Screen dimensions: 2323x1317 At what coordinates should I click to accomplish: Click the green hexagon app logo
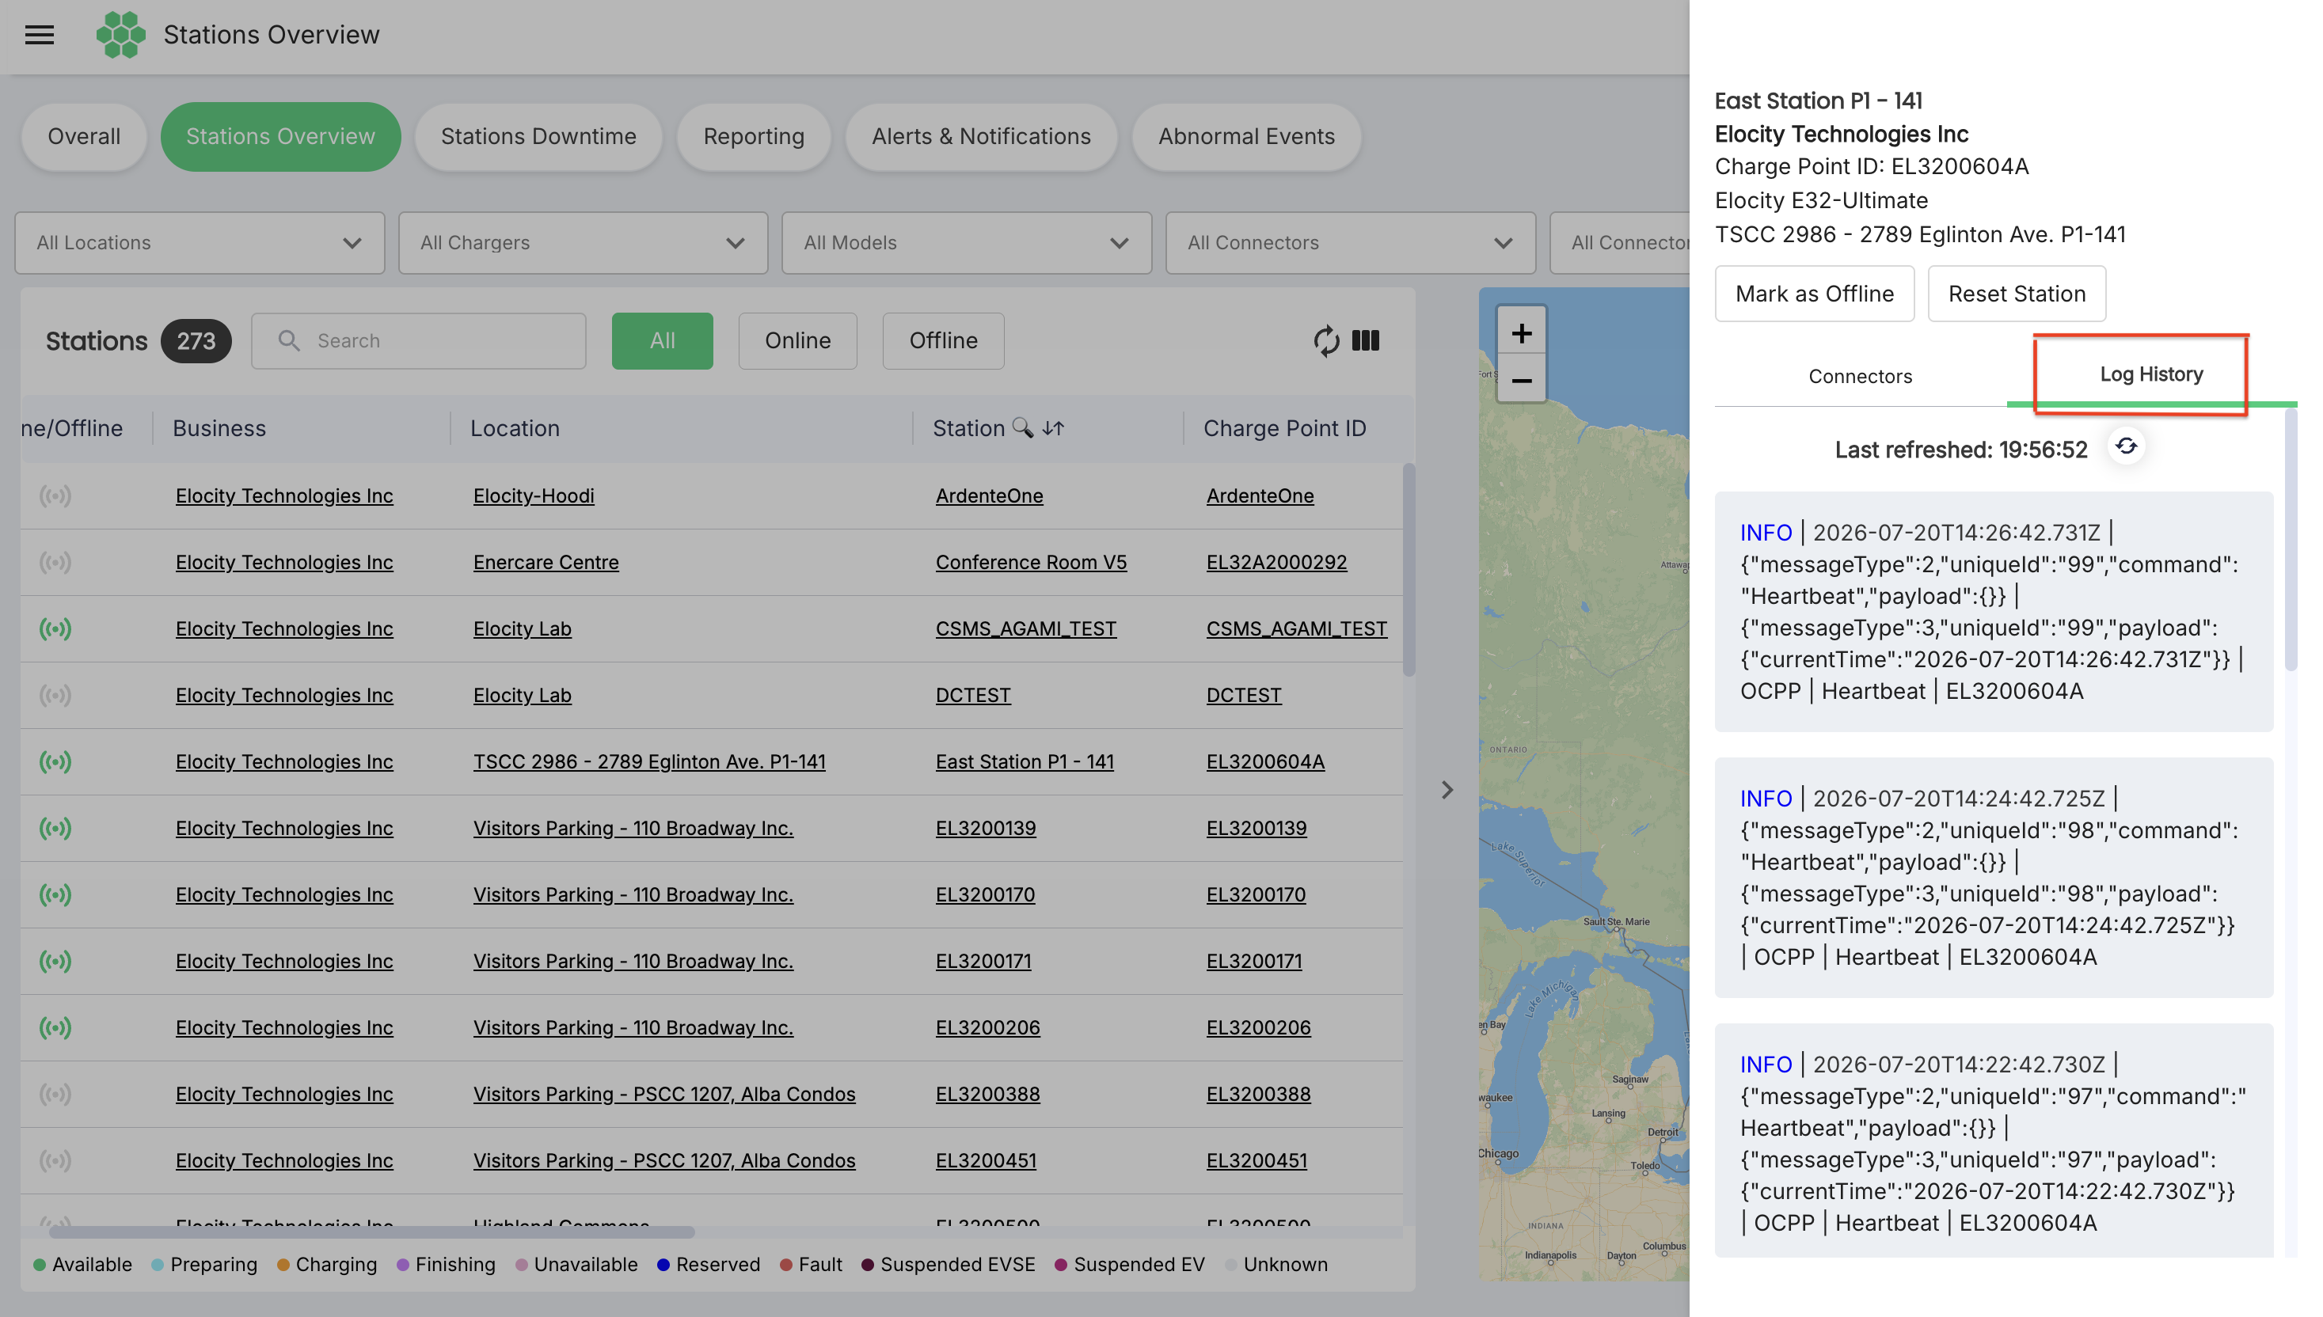click(120, 34)
